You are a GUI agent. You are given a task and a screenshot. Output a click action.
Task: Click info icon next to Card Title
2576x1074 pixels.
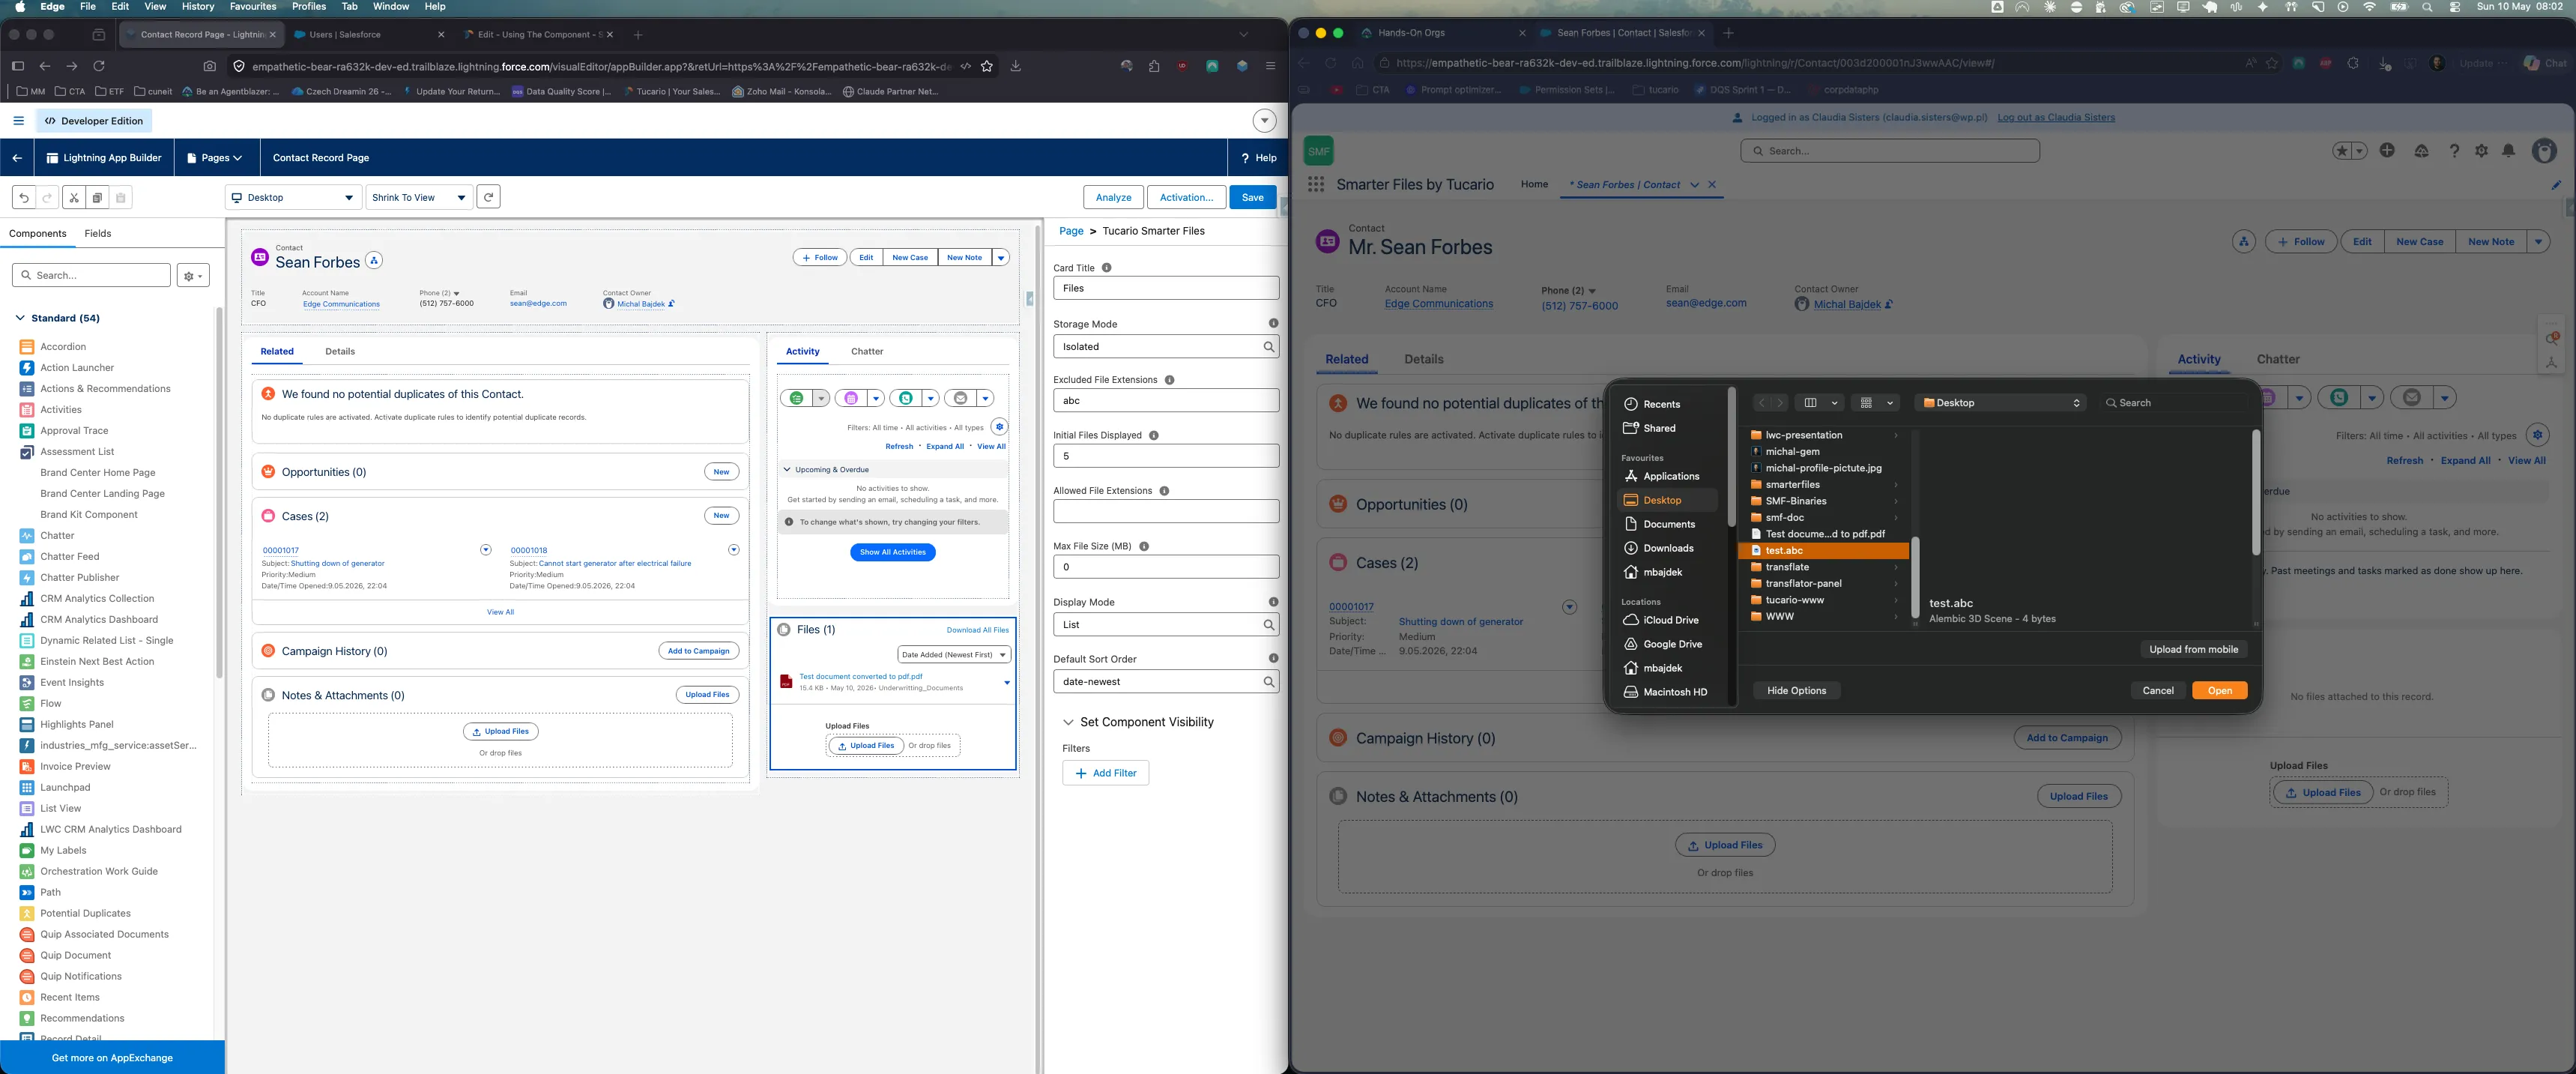coord(1106,268)
